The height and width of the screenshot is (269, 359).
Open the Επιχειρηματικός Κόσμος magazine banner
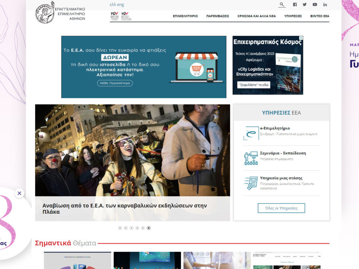pos(268,65)
